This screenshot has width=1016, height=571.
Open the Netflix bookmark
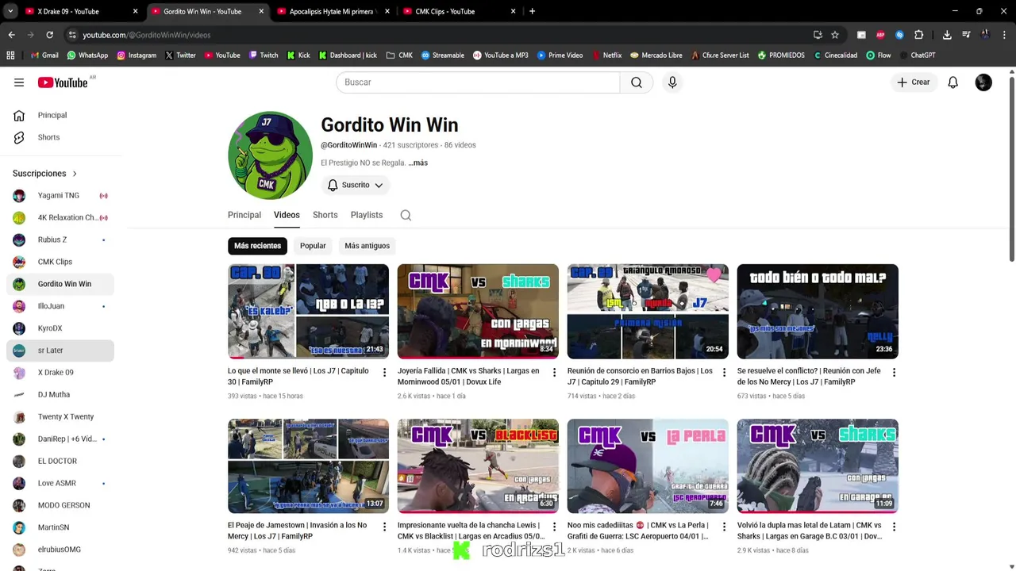tap(606, 56)
